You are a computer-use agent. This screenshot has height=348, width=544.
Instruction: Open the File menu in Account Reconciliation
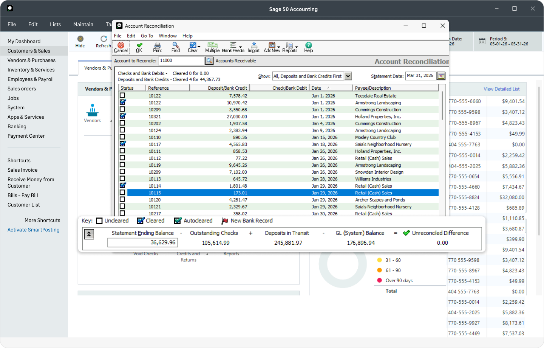(118, 36)
